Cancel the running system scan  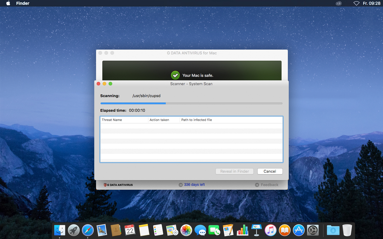(270, 171)
